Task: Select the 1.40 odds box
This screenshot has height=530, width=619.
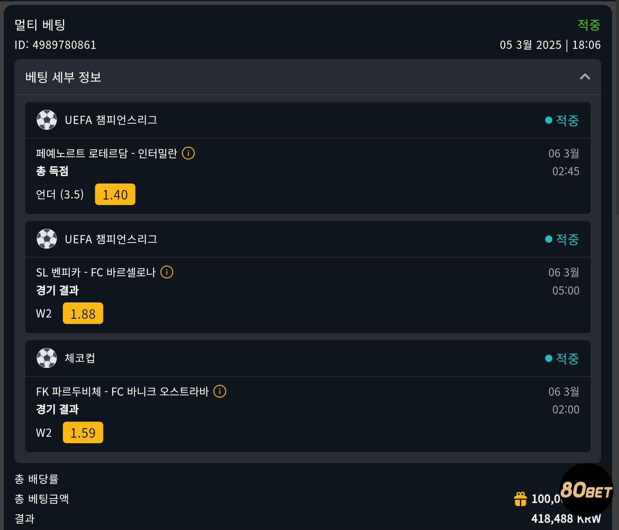Action: 115,194
